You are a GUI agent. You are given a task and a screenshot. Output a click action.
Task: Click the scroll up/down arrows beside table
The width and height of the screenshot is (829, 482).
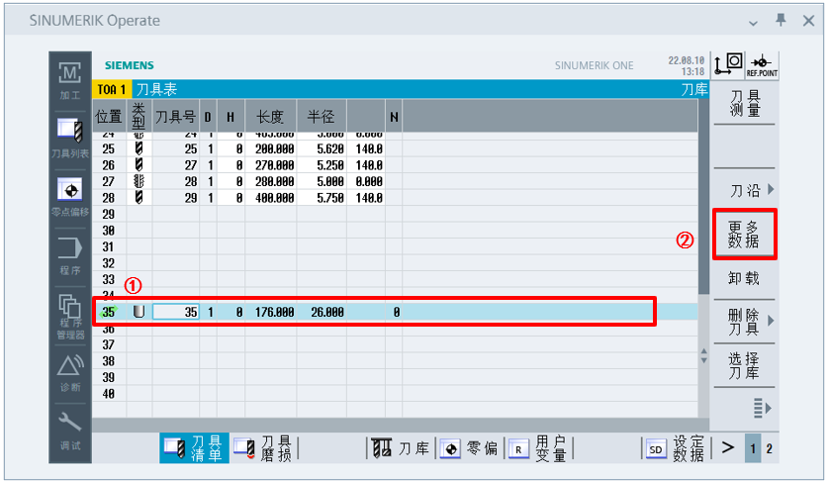(703, 355)
